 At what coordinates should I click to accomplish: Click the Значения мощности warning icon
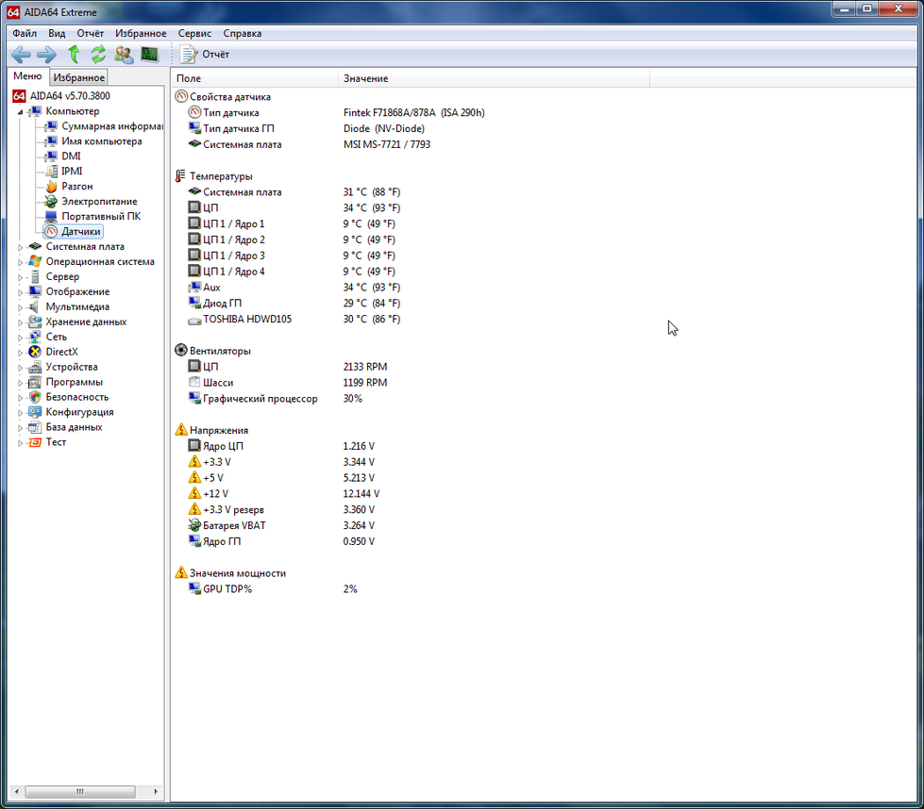point(181,572)
